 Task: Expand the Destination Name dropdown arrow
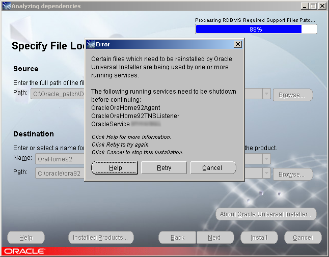pyautogui.click(x=266, y=159)
